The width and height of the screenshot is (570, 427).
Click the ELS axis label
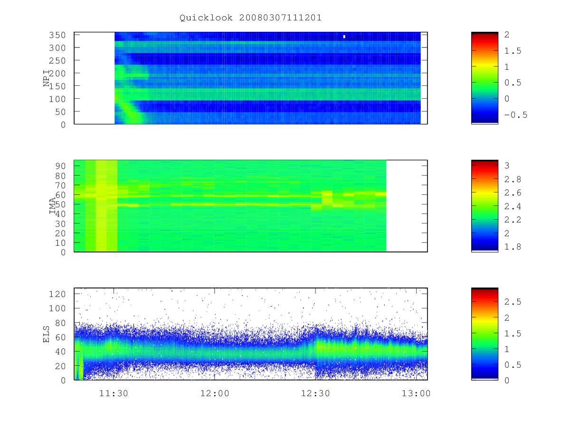(x=47, y=334)
